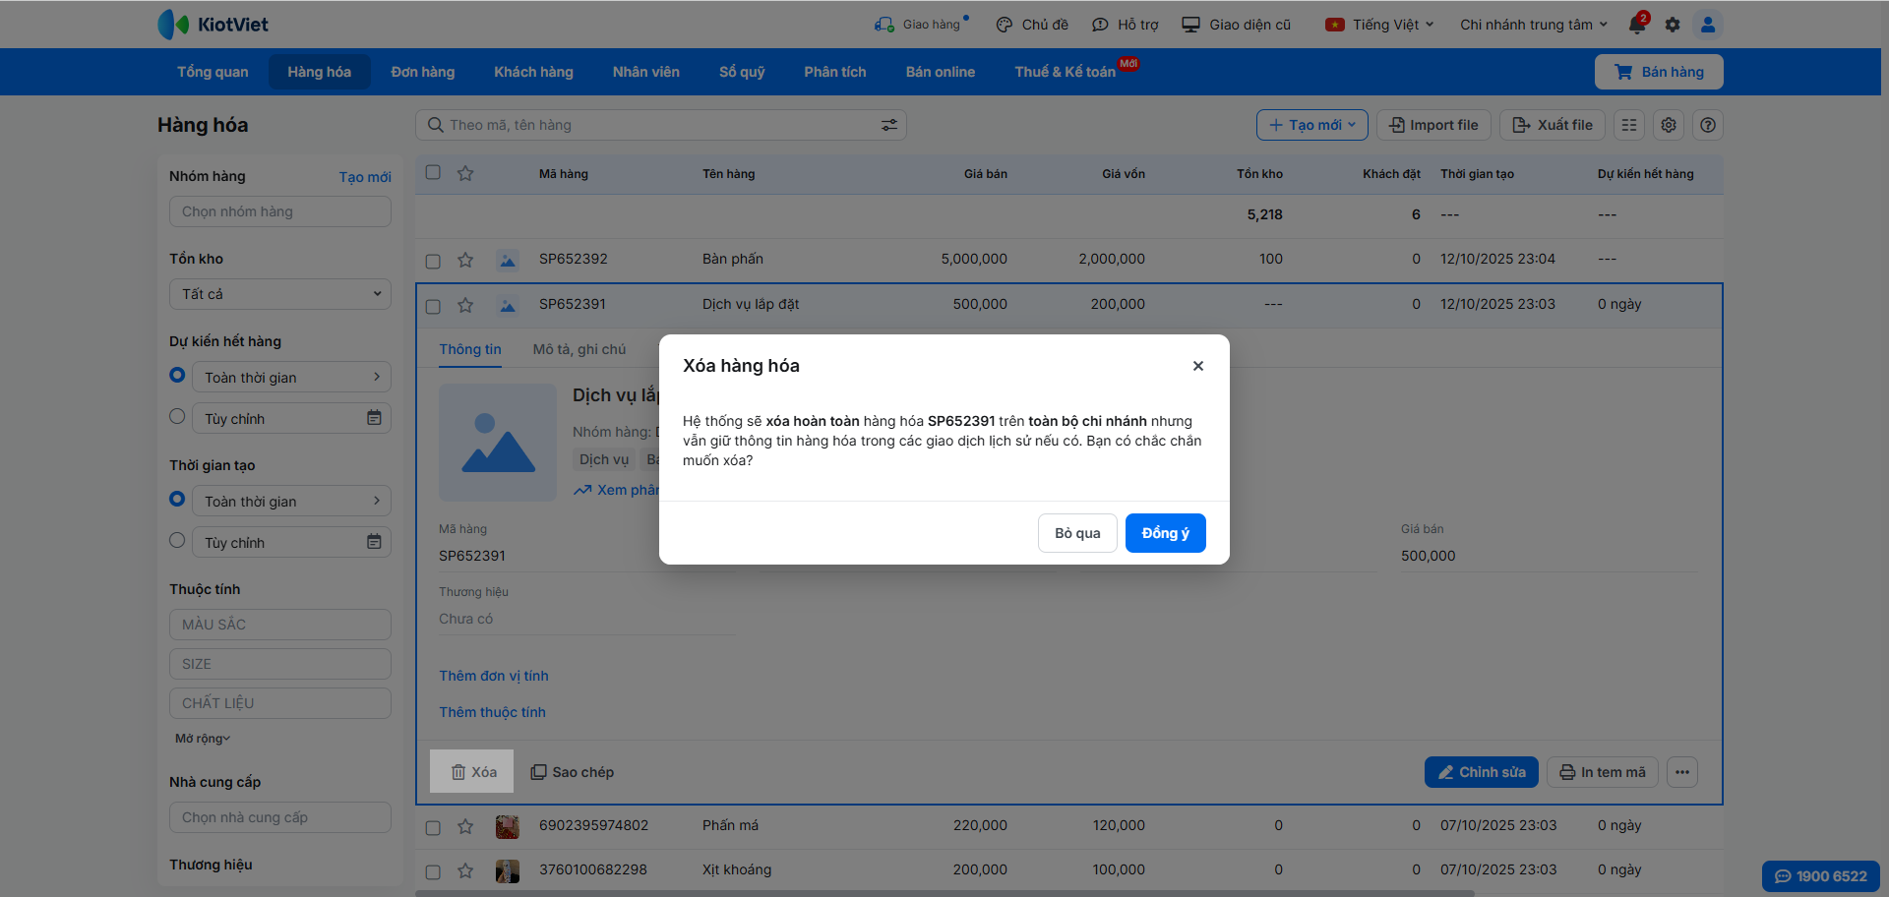Close the Xóa hàng hóa dialog
Viewport: 1889px width, 897px height.
click(1197, 366)
